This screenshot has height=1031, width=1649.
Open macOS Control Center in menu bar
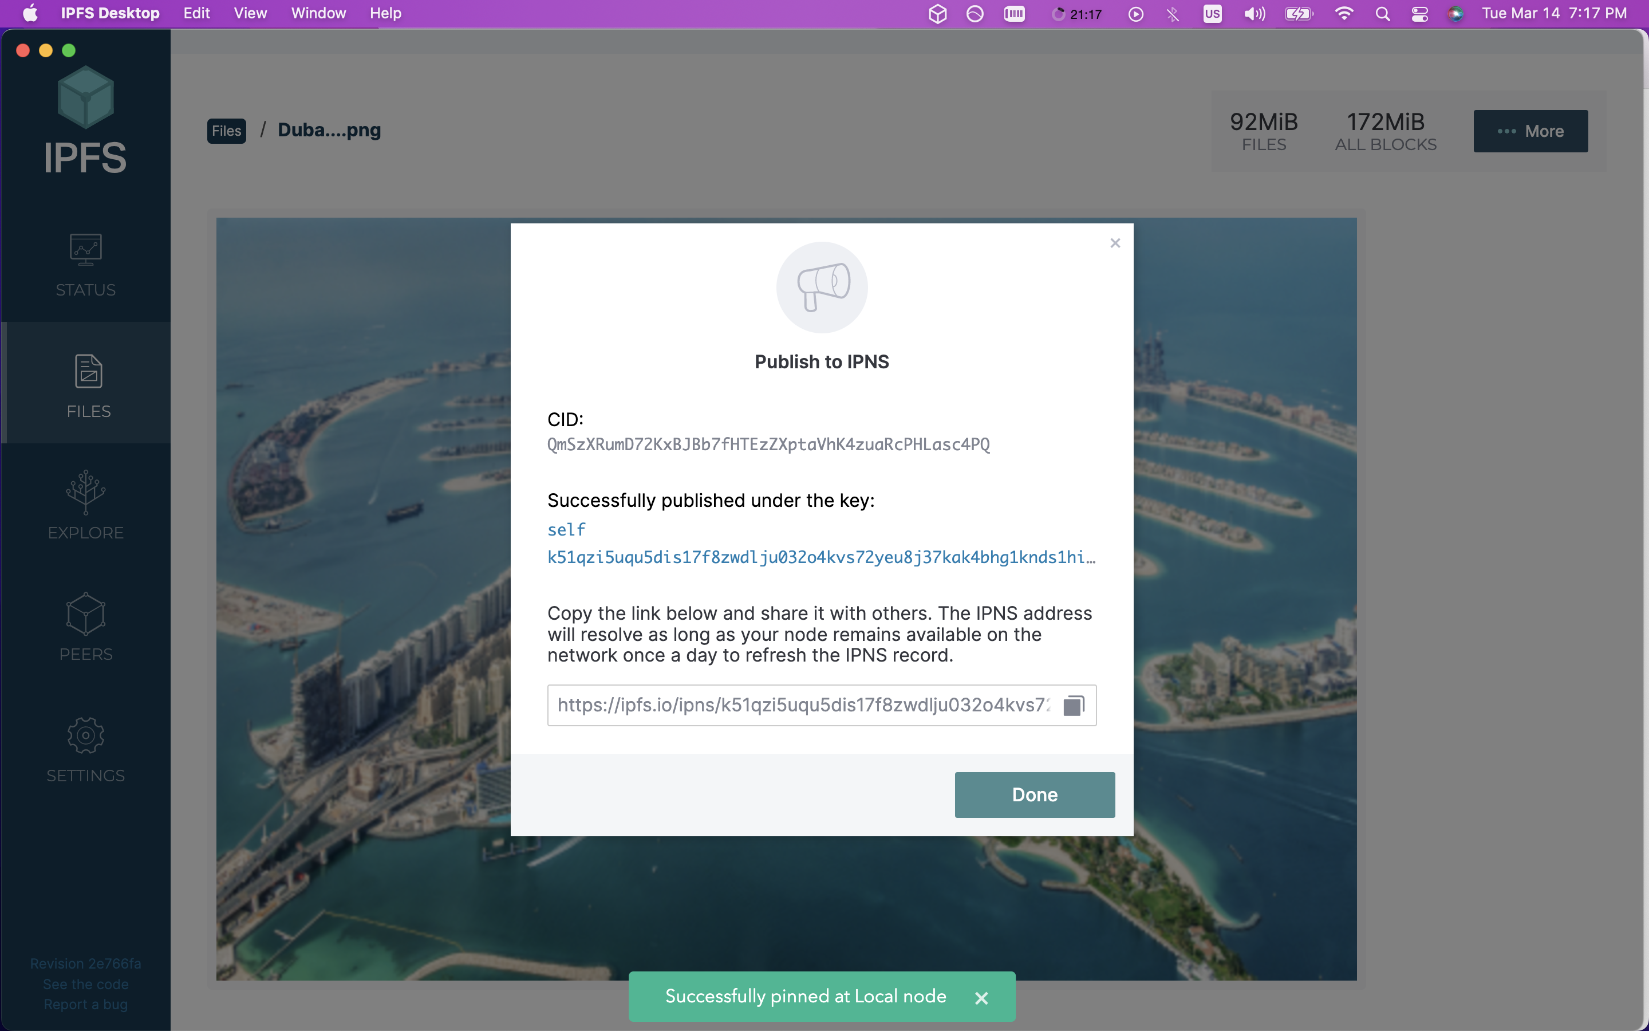pos(1419,14)
